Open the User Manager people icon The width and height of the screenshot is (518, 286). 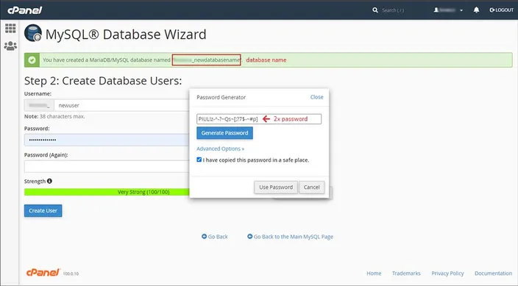(10, 46)
